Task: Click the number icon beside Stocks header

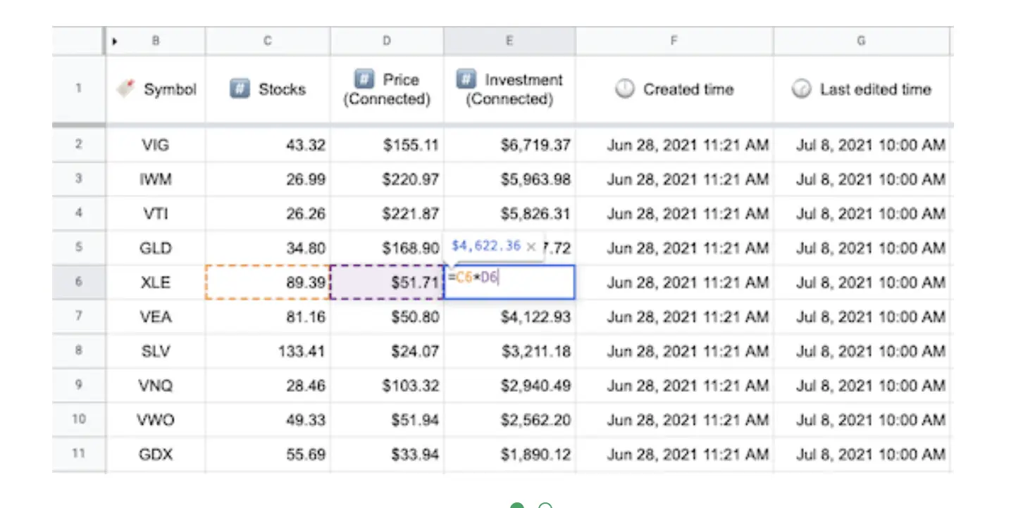Action: pyautogui.click(x=240, y=89)
